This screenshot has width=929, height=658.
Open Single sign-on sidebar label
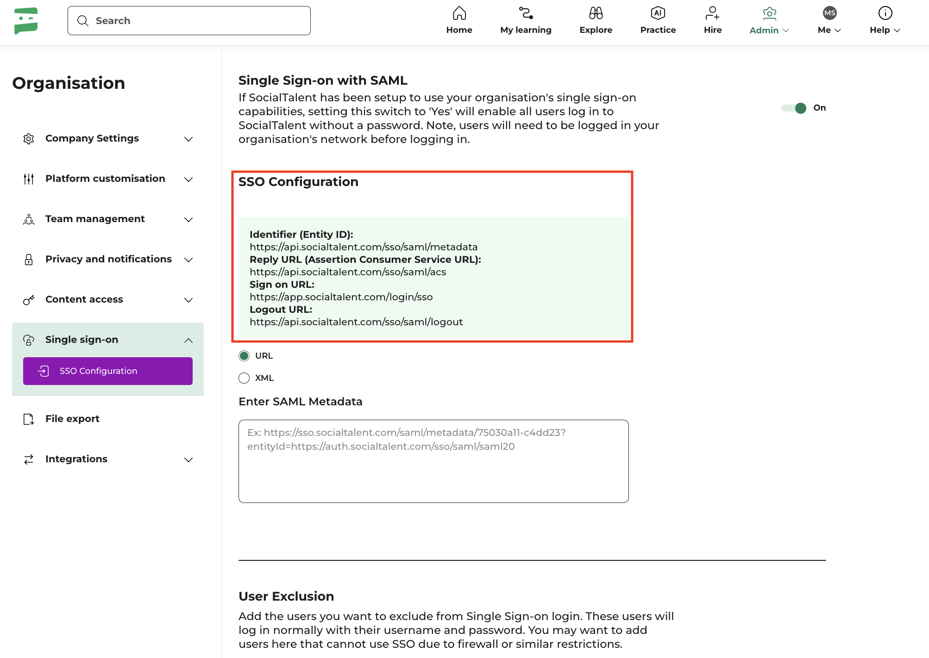(x=82, y=340)
